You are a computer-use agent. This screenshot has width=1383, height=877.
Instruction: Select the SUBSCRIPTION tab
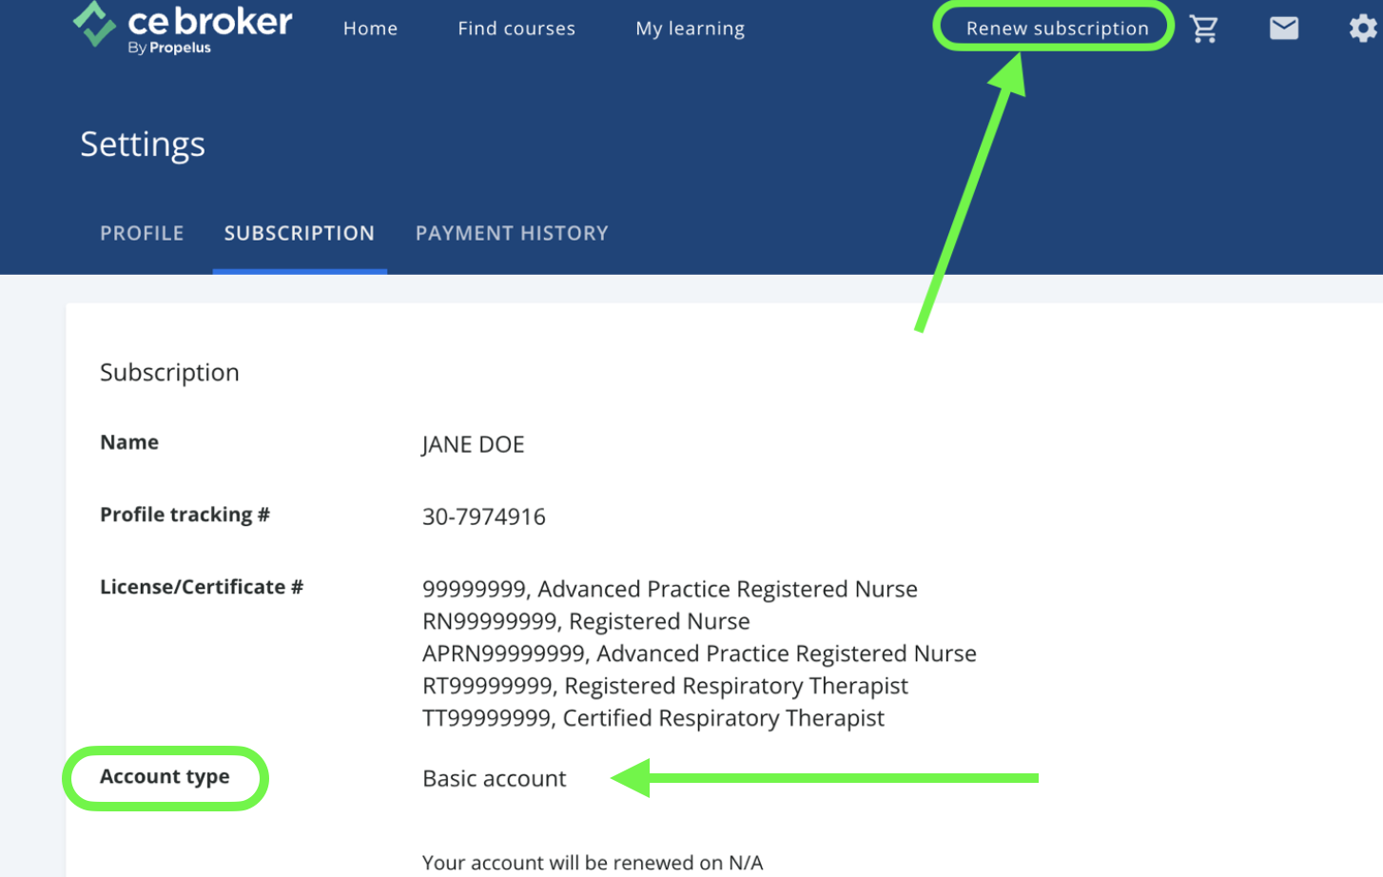point(299,233)
